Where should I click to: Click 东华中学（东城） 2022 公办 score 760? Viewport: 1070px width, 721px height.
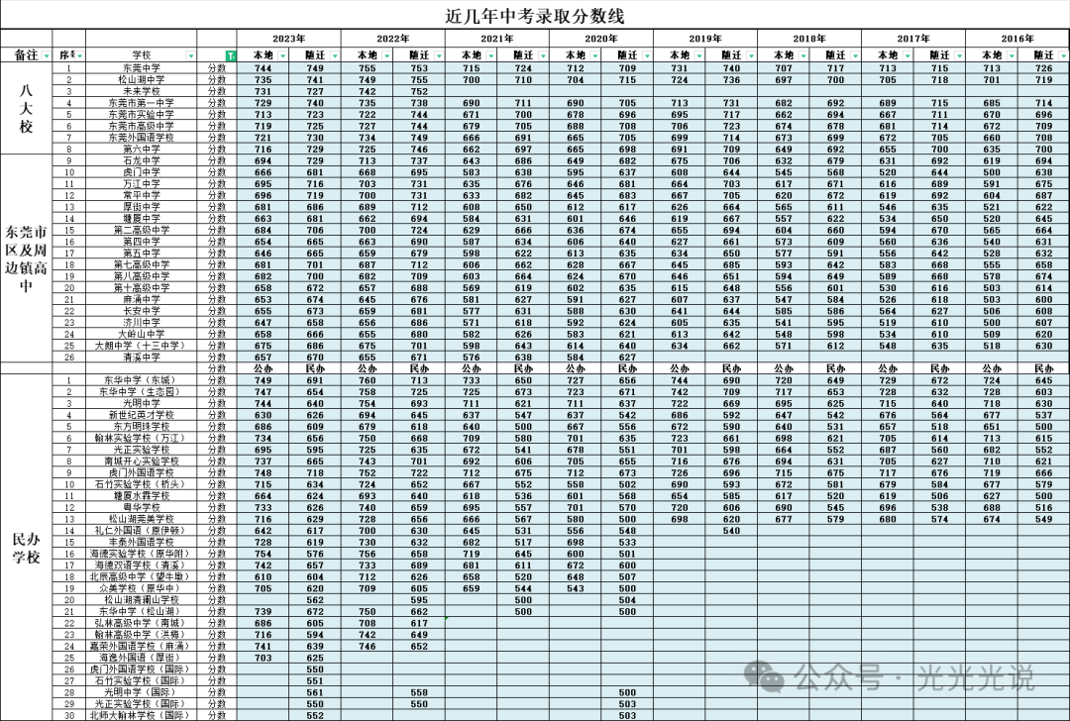pos(368,380)
